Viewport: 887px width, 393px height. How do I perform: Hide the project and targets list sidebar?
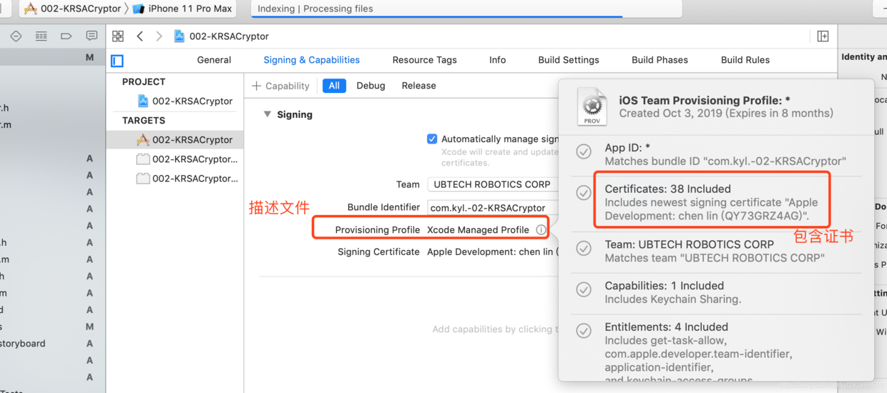tap(117, 61)
